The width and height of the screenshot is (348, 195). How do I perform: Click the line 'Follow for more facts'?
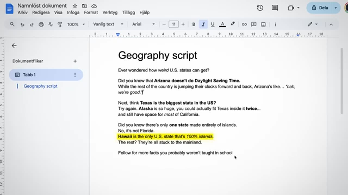coord(175,153)
